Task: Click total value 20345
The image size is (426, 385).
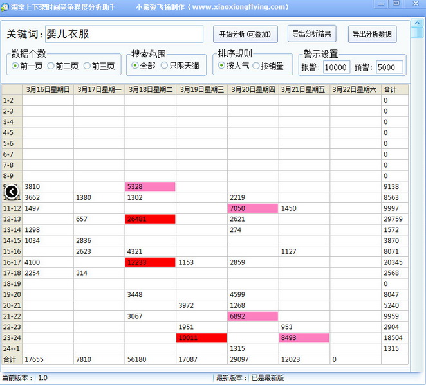Action: click(x=393, y=262)
